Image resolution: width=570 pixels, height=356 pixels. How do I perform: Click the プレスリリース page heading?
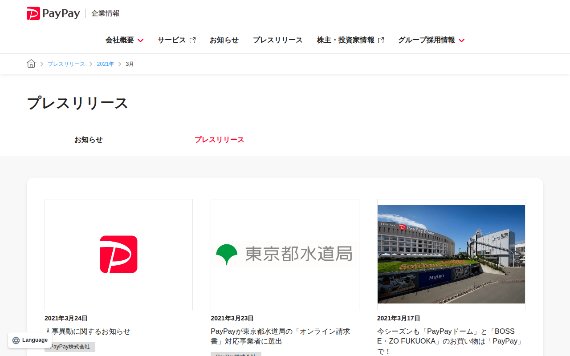(x=77, y=103)
